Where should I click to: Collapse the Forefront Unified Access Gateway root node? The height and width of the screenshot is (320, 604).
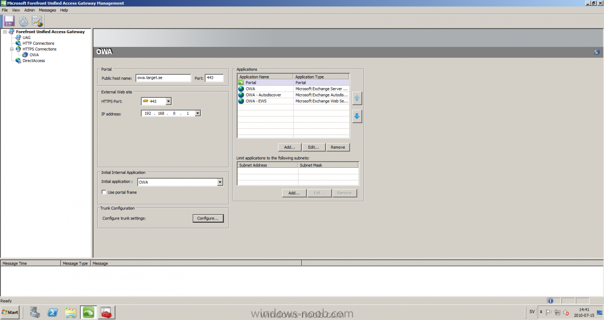click(5, 32)
